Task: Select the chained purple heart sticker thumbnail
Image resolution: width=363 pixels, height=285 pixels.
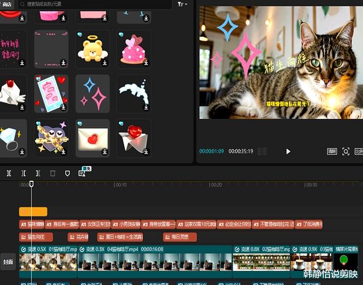Action: (52, 138)
